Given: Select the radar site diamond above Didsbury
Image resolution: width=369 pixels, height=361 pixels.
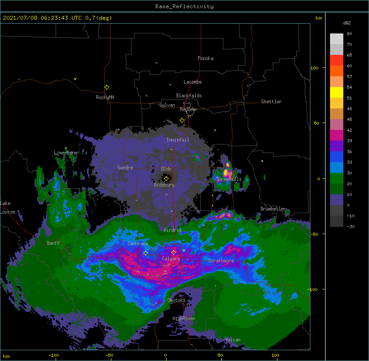Looking at the screenshot, I should click(x=166, y=179).
